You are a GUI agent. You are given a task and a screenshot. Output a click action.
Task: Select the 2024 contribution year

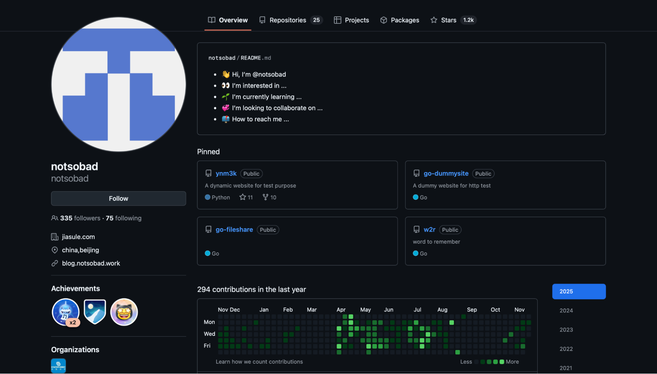point(566,311)
